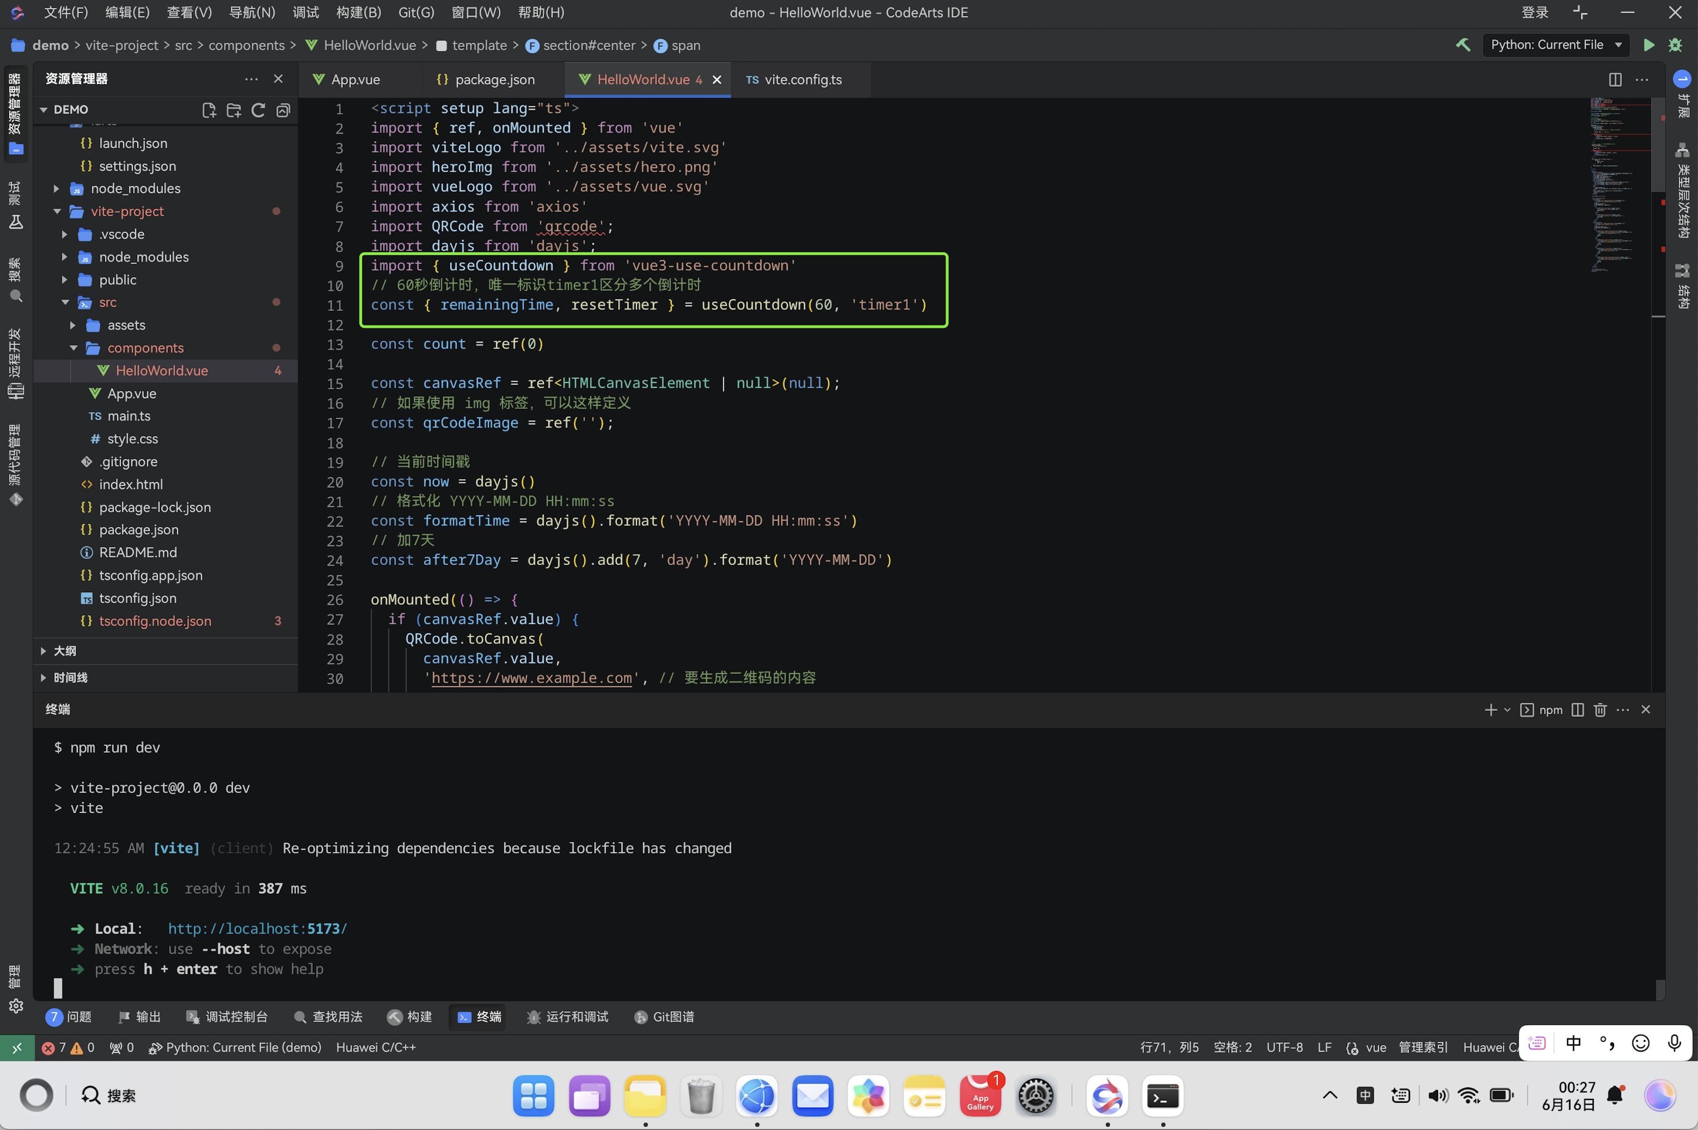Click the green build hammer icon

click(x=1463, y=45)
